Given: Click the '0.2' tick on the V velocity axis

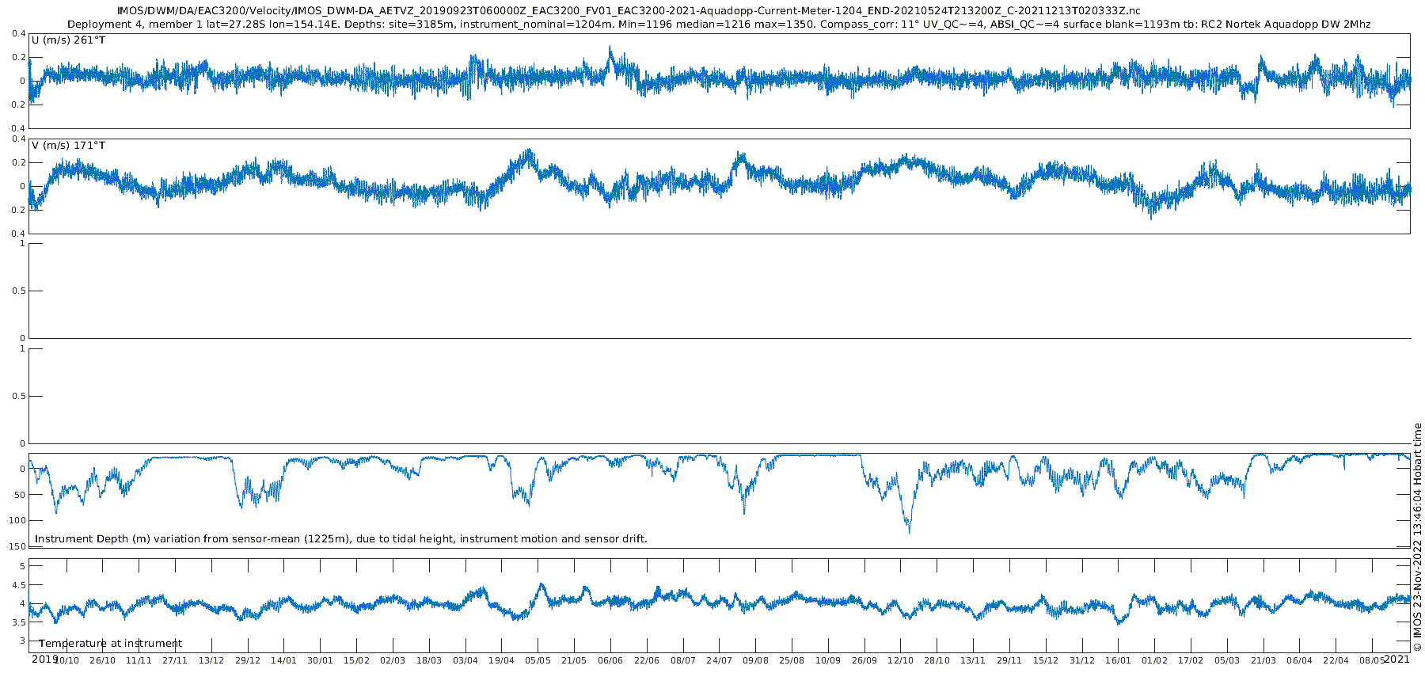Looking at the screenshot, I should (19, 163).
